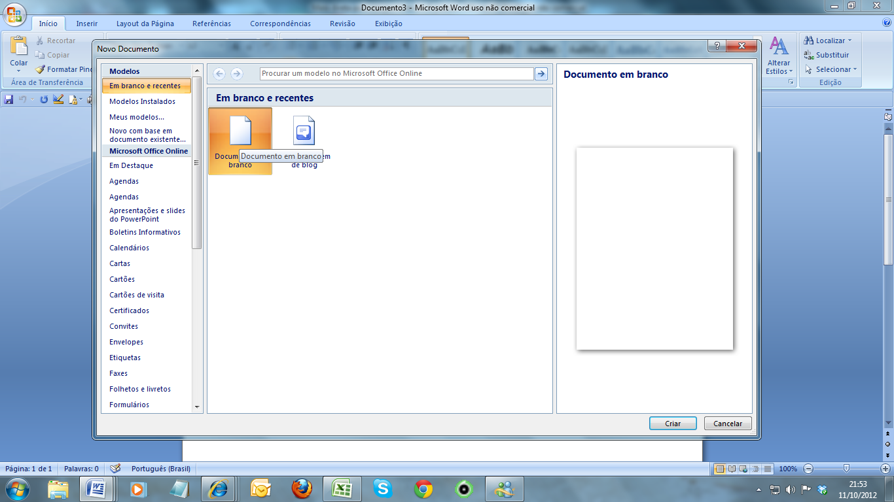Click the template list scrollbar down arrow
Image resolution: width=894 pixels, height=502 pixels.
[197, 407]
